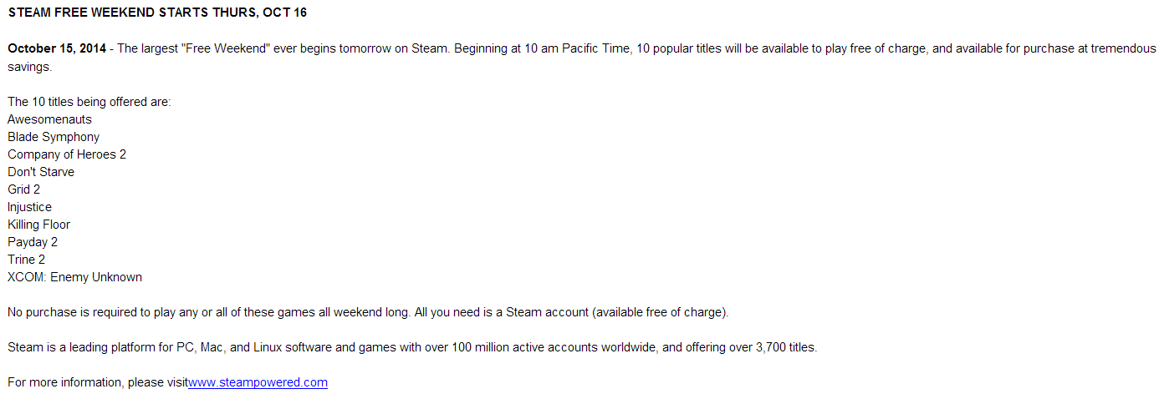Click on Grid 2 in the list

click(23, 189)
